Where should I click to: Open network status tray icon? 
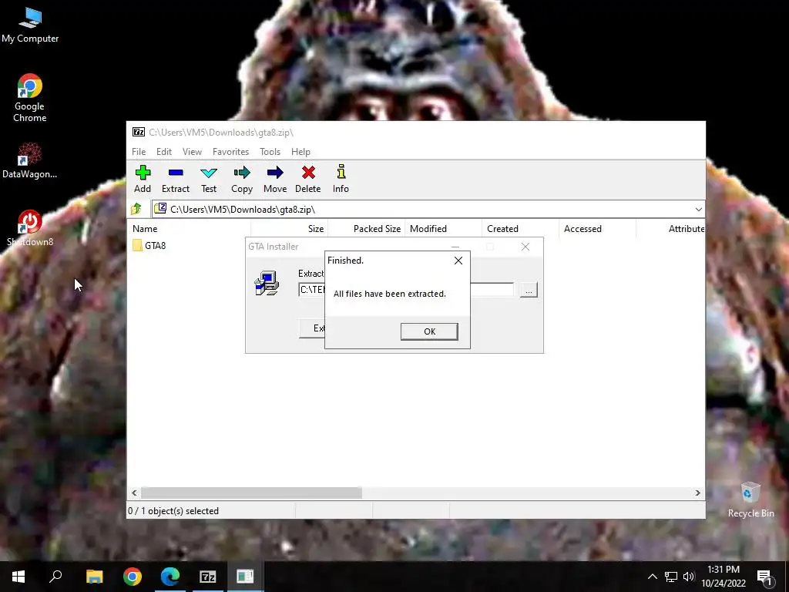[671, 577]
